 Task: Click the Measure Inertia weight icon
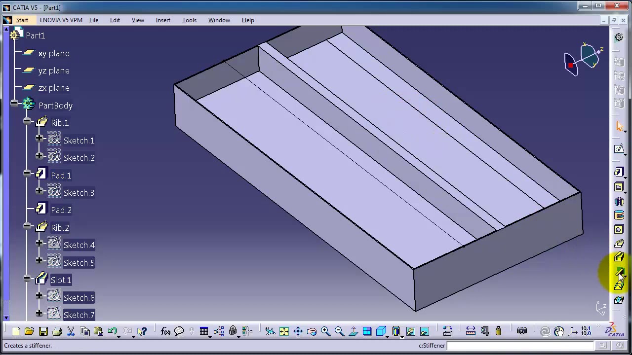(498, 331)
